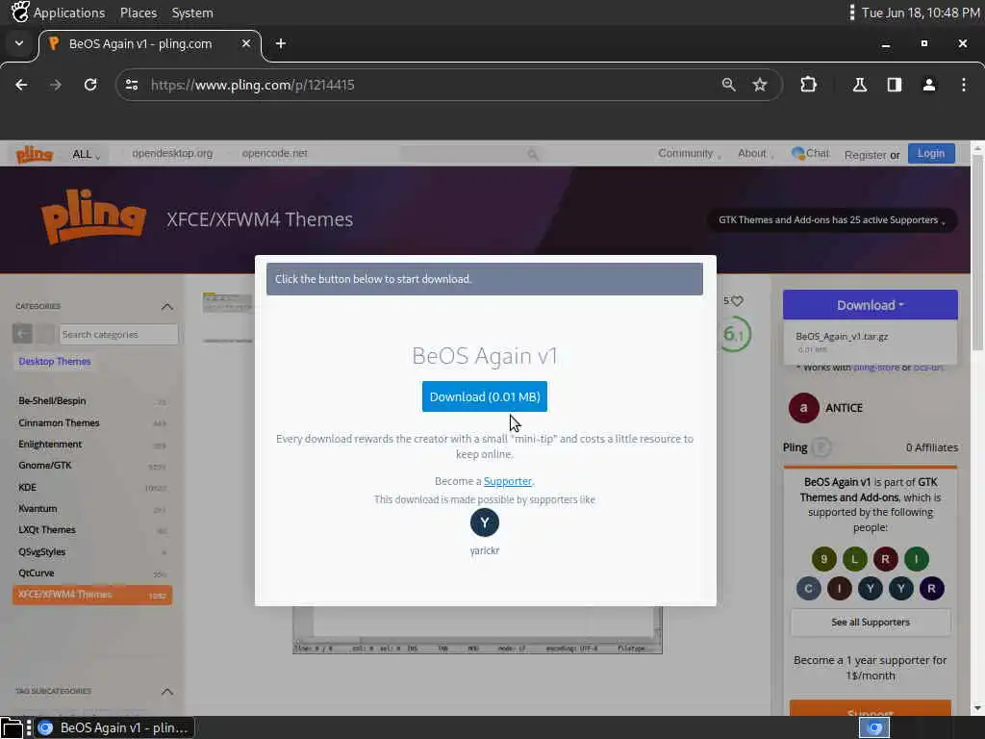985x739 pixels.
Task: Open a new browser tab
Action: coord(281,43)
